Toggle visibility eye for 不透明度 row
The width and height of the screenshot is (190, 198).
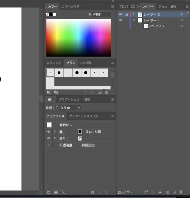[x=49, y=145]
